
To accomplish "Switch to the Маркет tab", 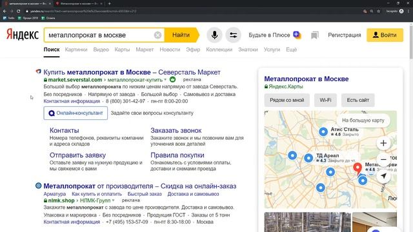I will [x=145, y=50].
